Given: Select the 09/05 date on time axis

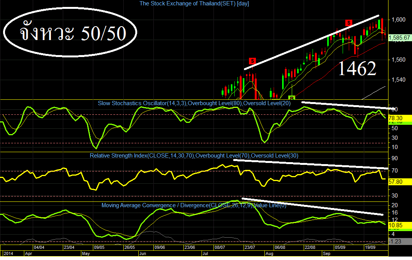Looking at the screenshot, I should [99, 247].
